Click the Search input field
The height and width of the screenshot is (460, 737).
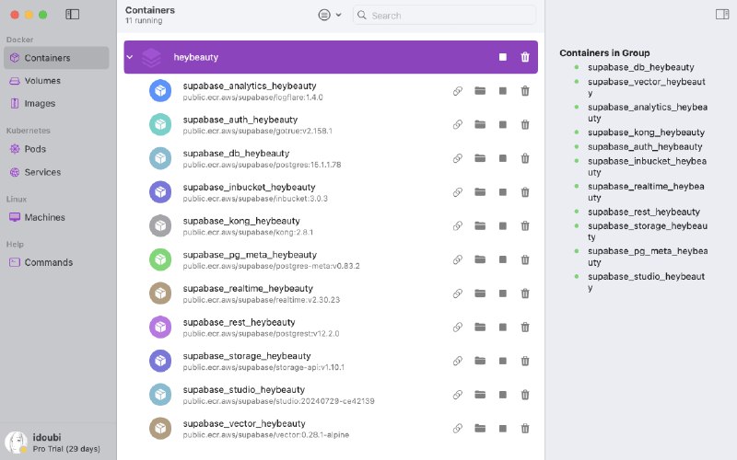tap(444, 15)
